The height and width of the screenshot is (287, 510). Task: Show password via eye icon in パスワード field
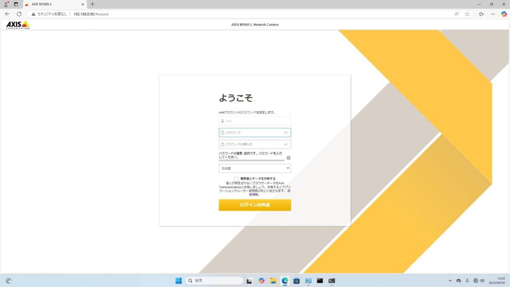tap(286, 133)
